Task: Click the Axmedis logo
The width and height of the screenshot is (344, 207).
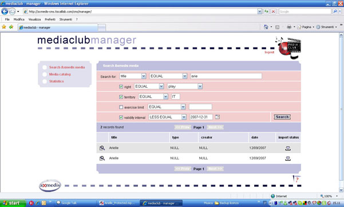Action: tap(50, 186)
